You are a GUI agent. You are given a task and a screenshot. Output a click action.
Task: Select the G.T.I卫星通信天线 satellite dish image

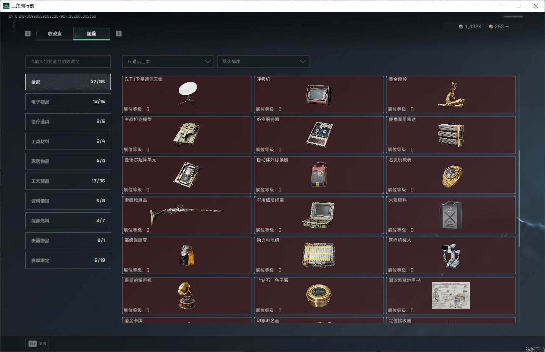point(187,94)
